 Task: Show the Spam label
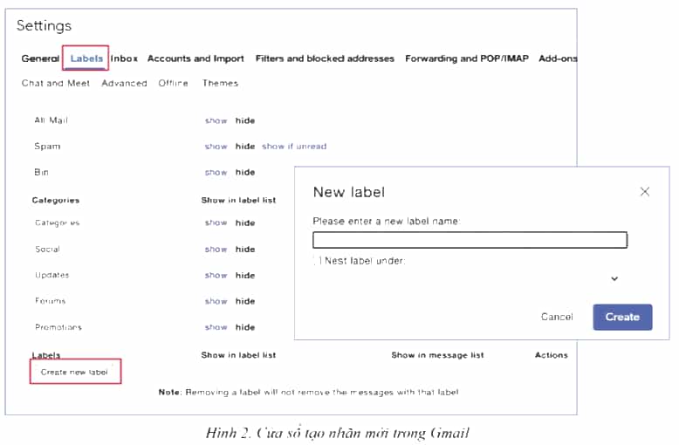click(x=216, y=147)
